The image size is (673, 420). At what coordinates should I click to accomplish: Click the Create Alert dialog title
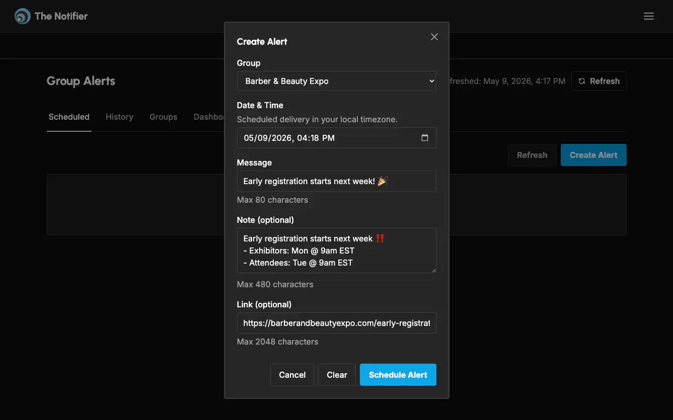tap(262, 42)
